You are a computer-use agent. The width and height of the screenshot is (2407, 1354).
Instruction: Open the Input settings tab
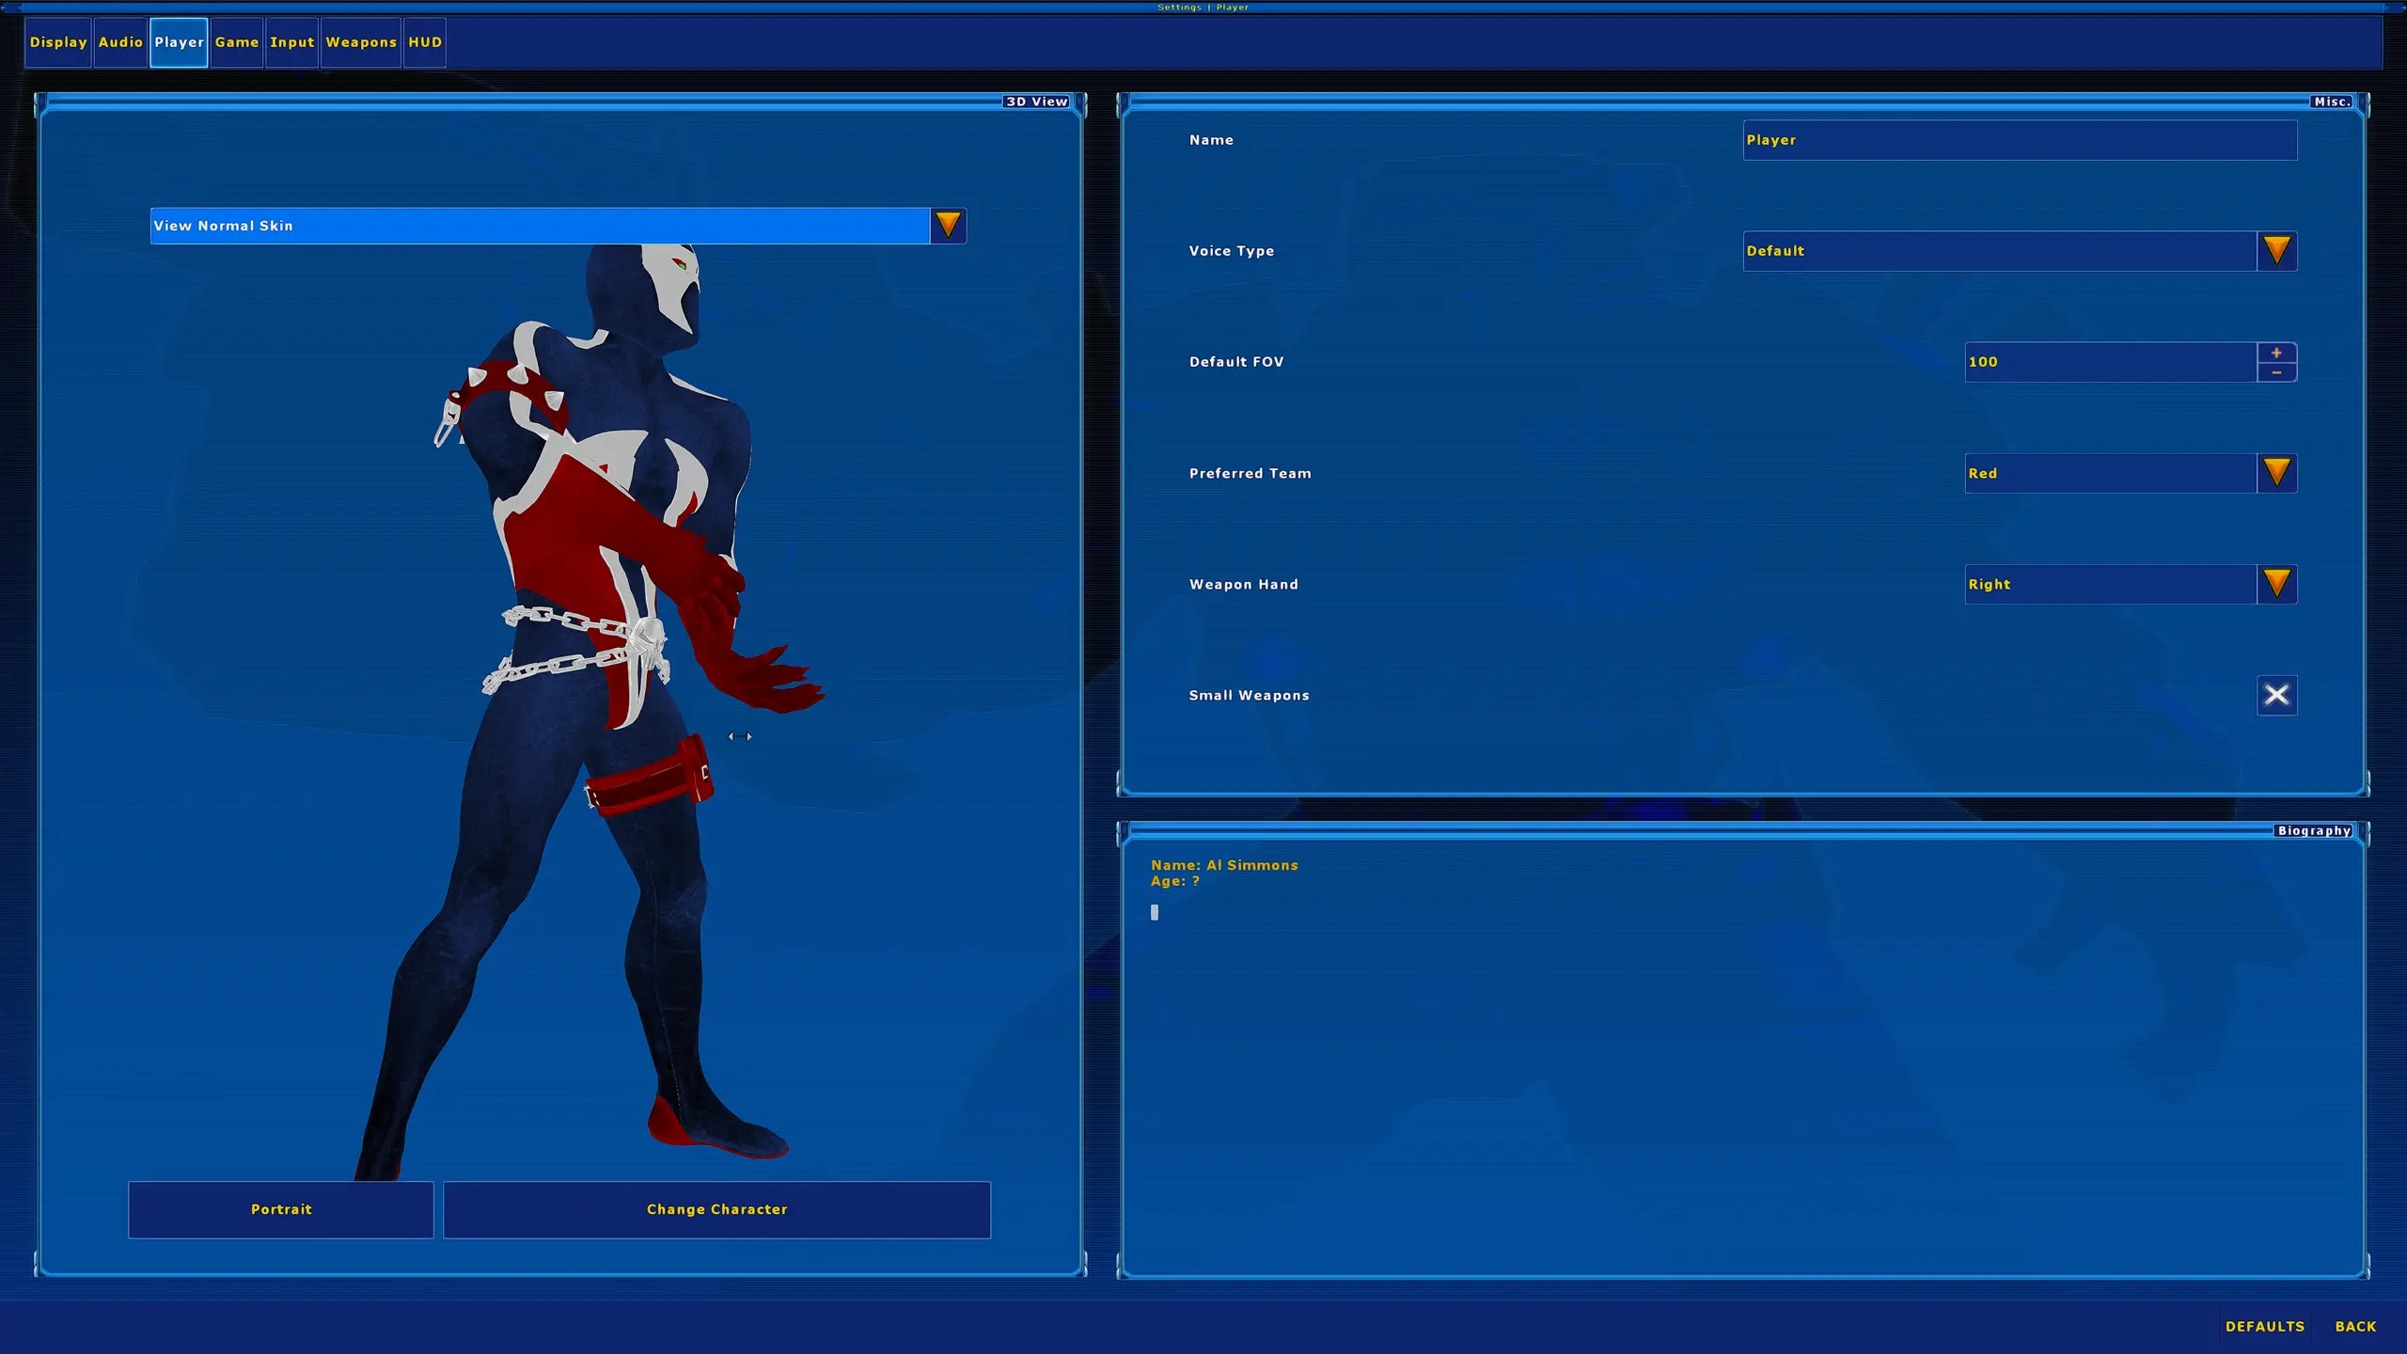[292, 42]
